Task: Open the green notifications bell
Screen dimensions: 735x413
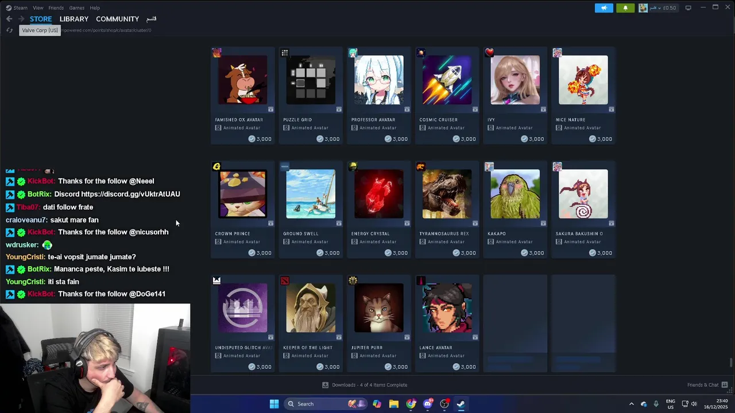Action: (x=625, y=8)
